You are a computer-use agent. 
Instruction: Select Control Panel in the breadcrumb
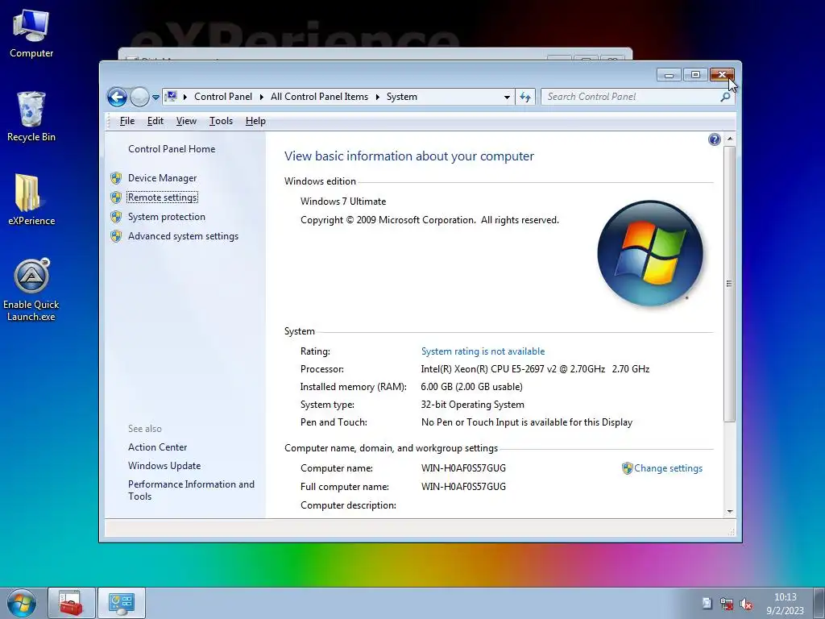(x=223, y=97)
